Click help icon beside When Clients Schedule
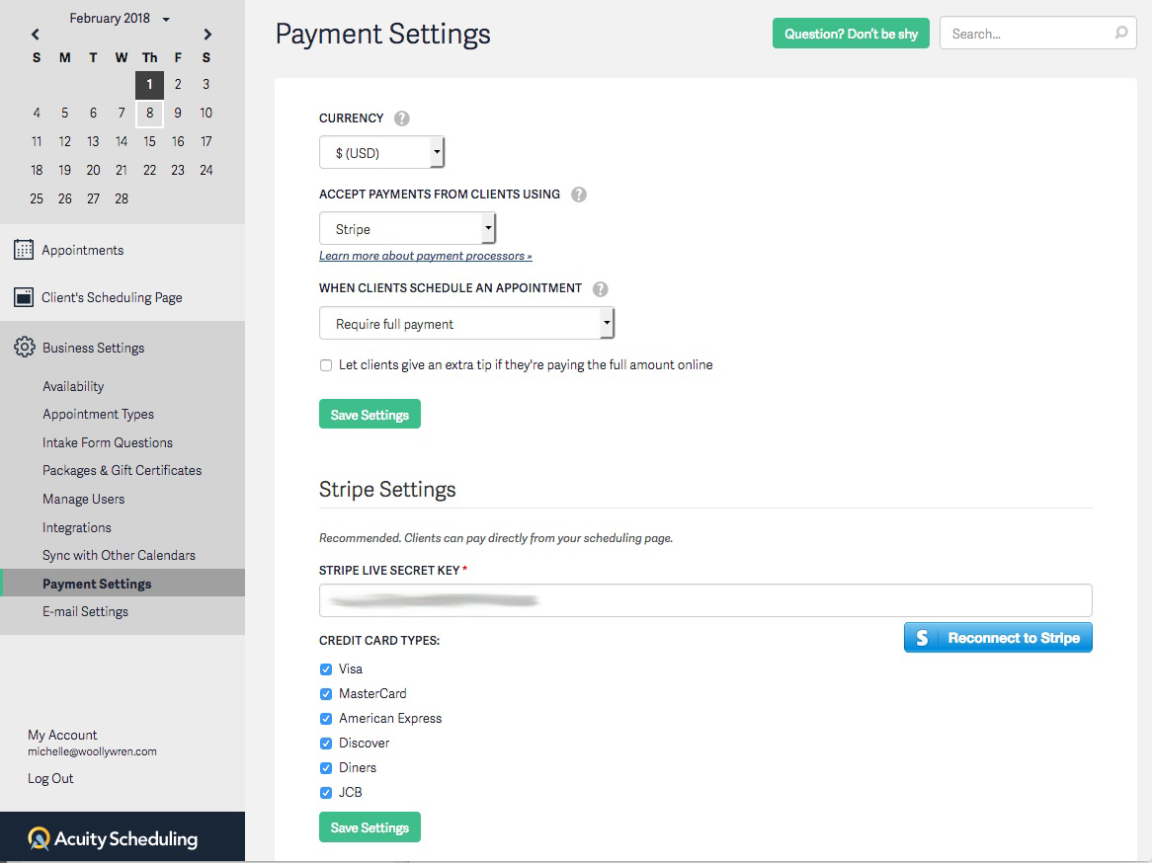The width and height of the screenshot is (1152, 863). pyautogui.click(x=601, y=288)
